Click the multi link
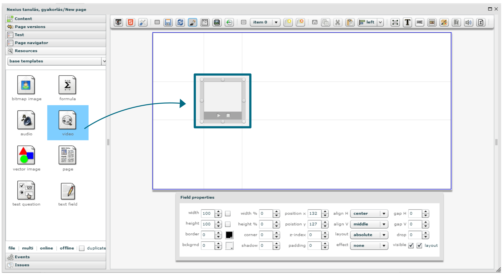The width and height of the screenshot is (503, 276). pos(28,248)
